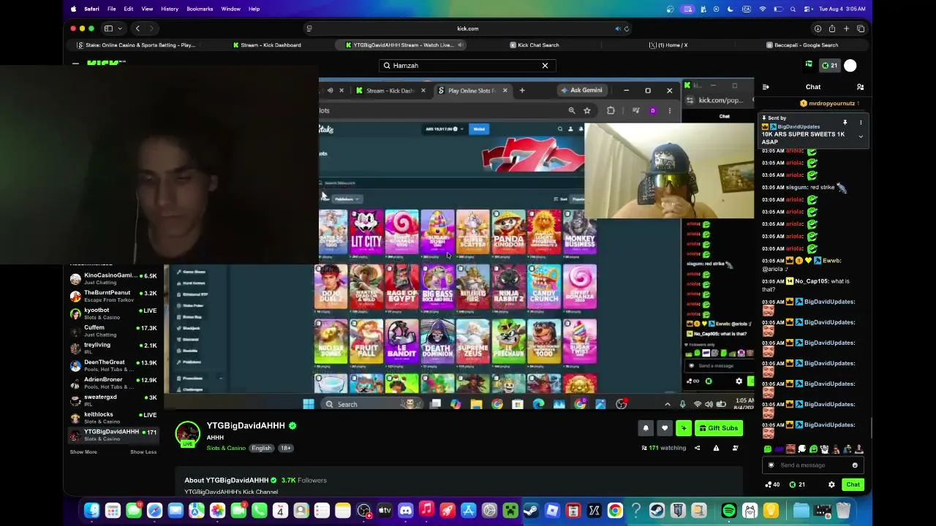Report the stream via warning triangle icon
Image resolution: width=936 pixels, height=526 pixels.
click(716, 448)
